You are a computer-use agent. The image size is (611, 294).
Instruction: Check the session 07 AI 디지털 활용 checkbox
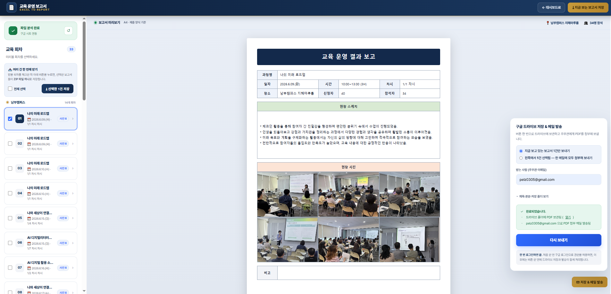pyautogui.click(x=10, y=268)
